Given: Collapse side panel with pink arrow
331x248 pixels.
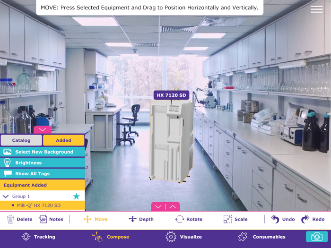Looking at the screenshot, I should pos(43,130).
